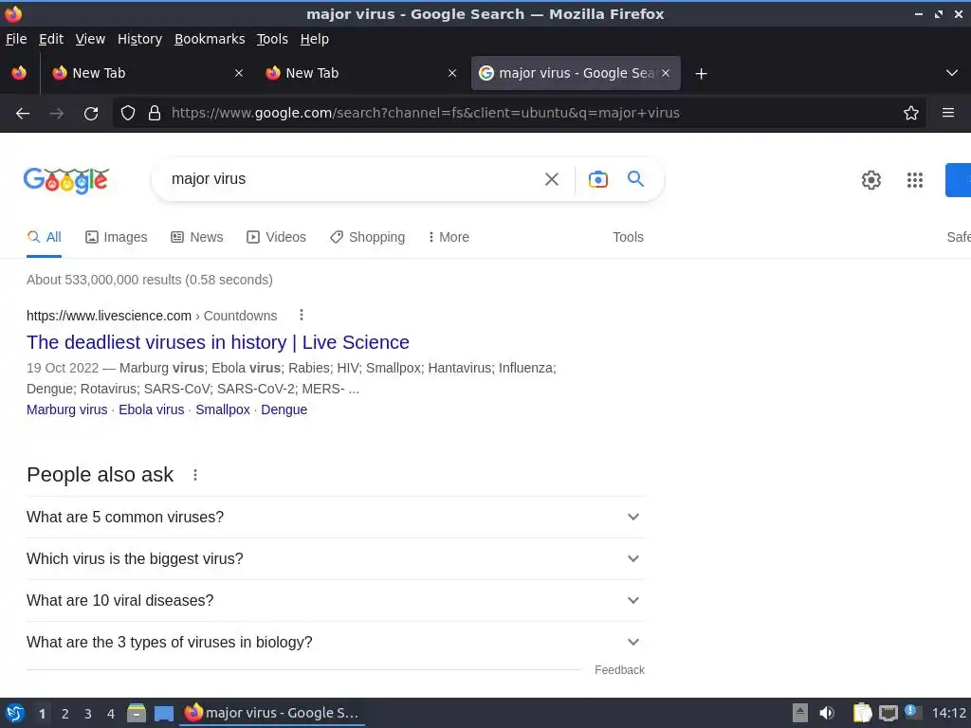Open clipboard manager tray icon
Viewport: 971px width, 728px height.
tap(862, 713)
